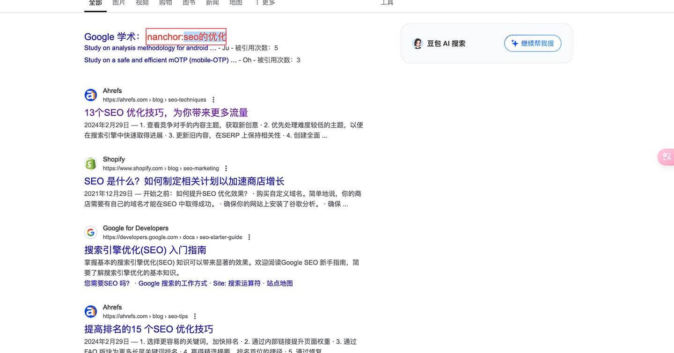Open more options for the Shopify result
This screenshot has width=674, height=353.
click(x=226, y=168)
